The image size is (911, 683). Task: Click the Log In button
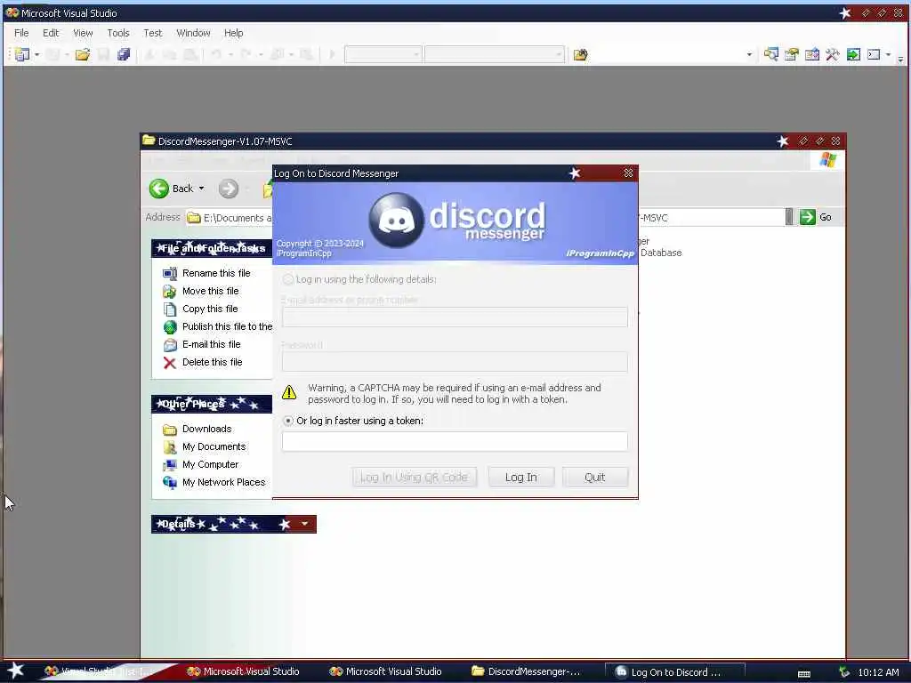(x=521, y=477)
